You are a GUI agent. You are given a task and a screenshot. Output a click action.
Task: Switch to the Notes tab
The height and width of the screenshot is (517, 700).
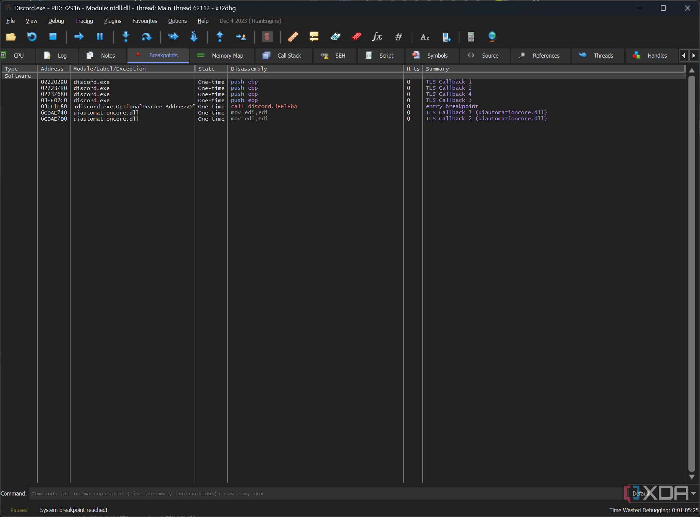103,56
